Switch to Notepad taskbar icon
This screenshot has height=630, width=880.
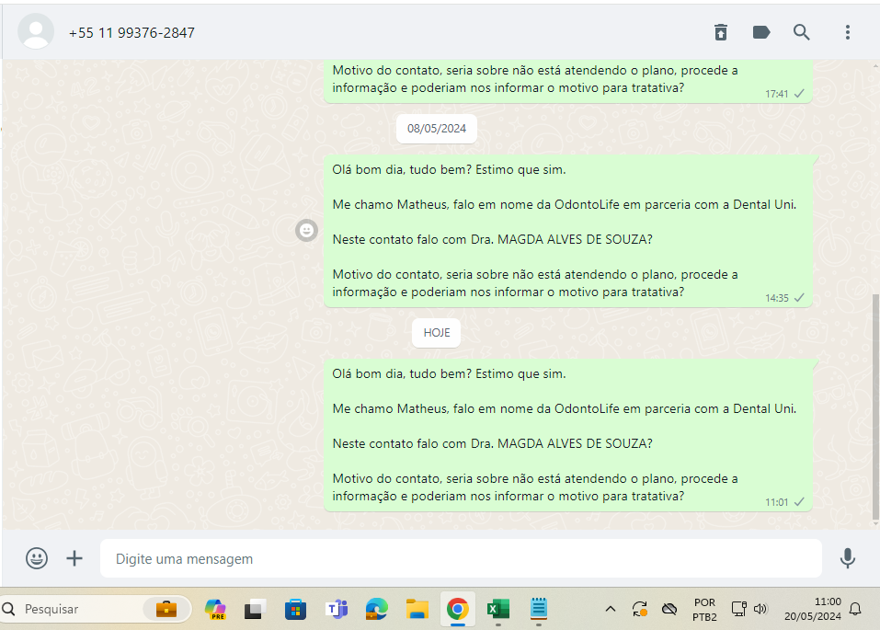tap(539, 609)
